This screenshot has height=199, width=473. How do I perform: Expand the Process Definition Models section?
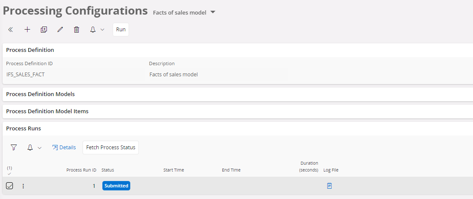tap(40, 94)
